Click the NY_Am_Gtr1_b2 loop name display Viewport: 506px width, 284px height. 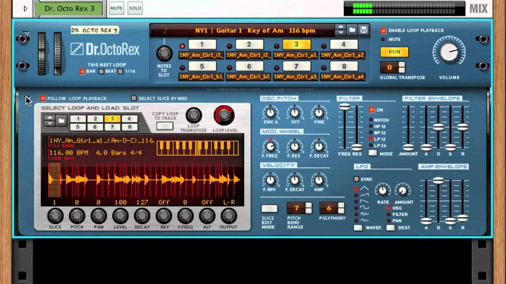248,77
